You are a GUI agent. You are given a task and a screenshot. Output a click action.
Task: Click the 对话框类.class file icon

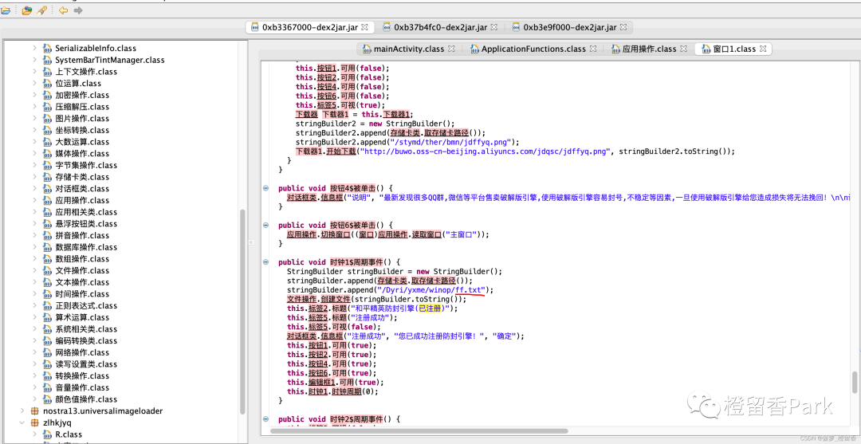tap(48, 189)
